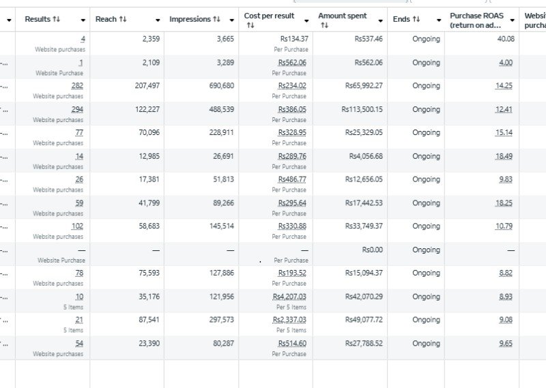Click the sort arrows icon beside Results

pos(56,20)
